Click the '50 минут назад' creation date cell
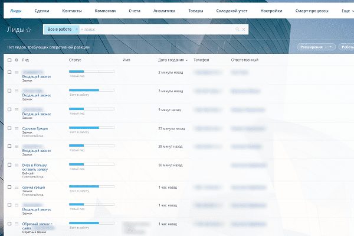This screenshot has height=236, width=354. 171,165
